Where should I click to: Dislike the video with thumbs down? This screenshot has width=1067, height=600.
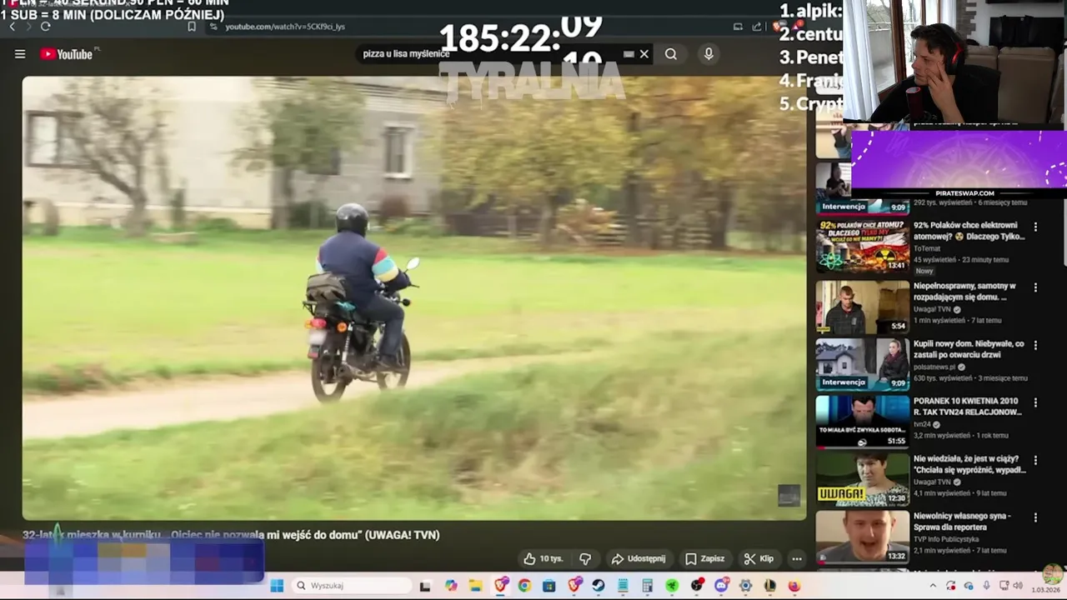585,558
